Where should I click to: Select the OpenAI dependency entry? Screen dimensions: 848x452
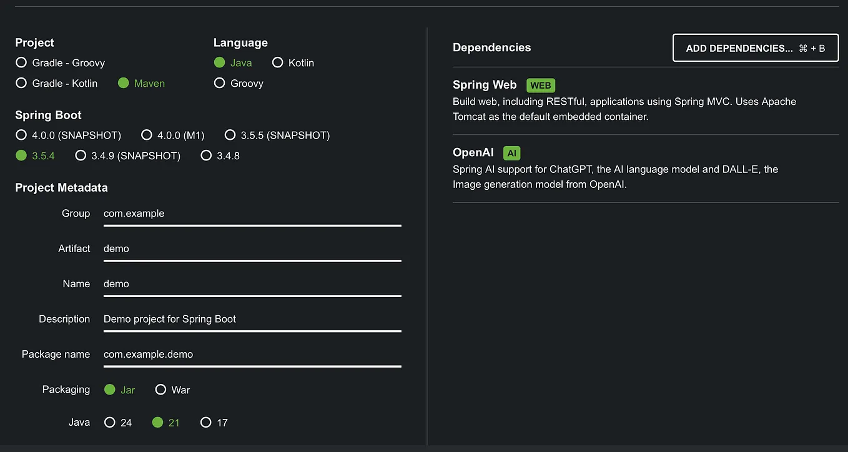click(x=473, y=152)
